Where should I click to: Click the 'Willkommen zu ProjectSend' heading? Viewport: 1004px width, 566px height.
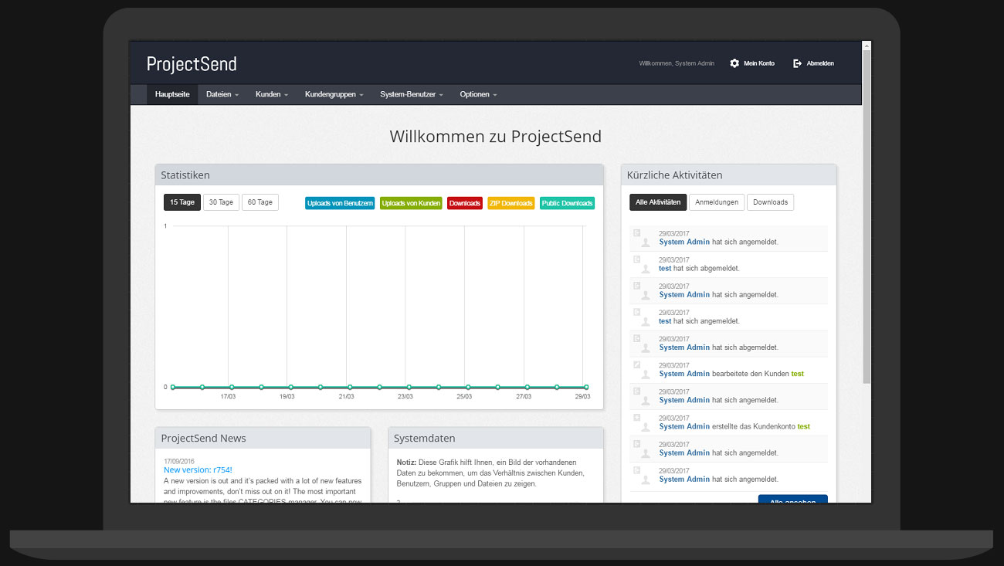click(x=495, y=137)
